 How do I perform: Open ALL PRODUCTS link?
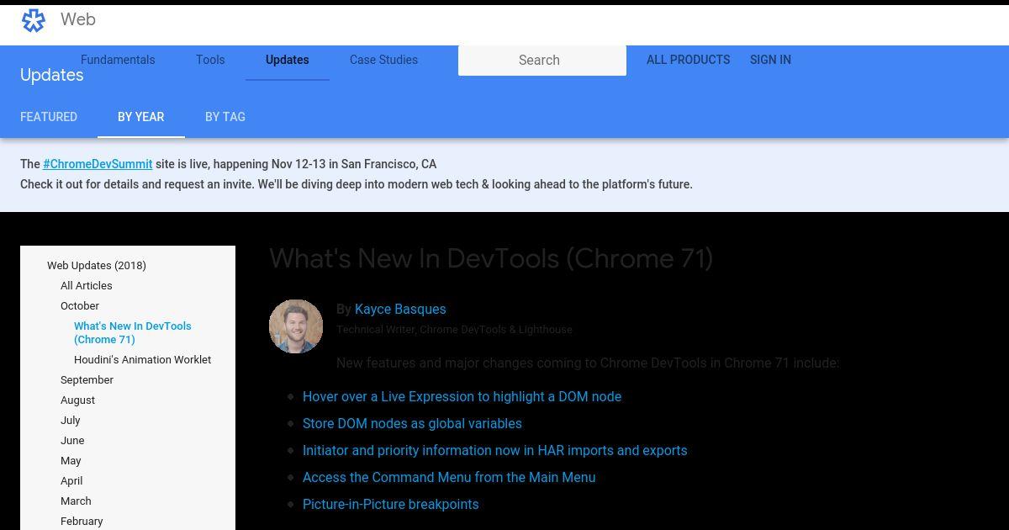tap(688, 60)
